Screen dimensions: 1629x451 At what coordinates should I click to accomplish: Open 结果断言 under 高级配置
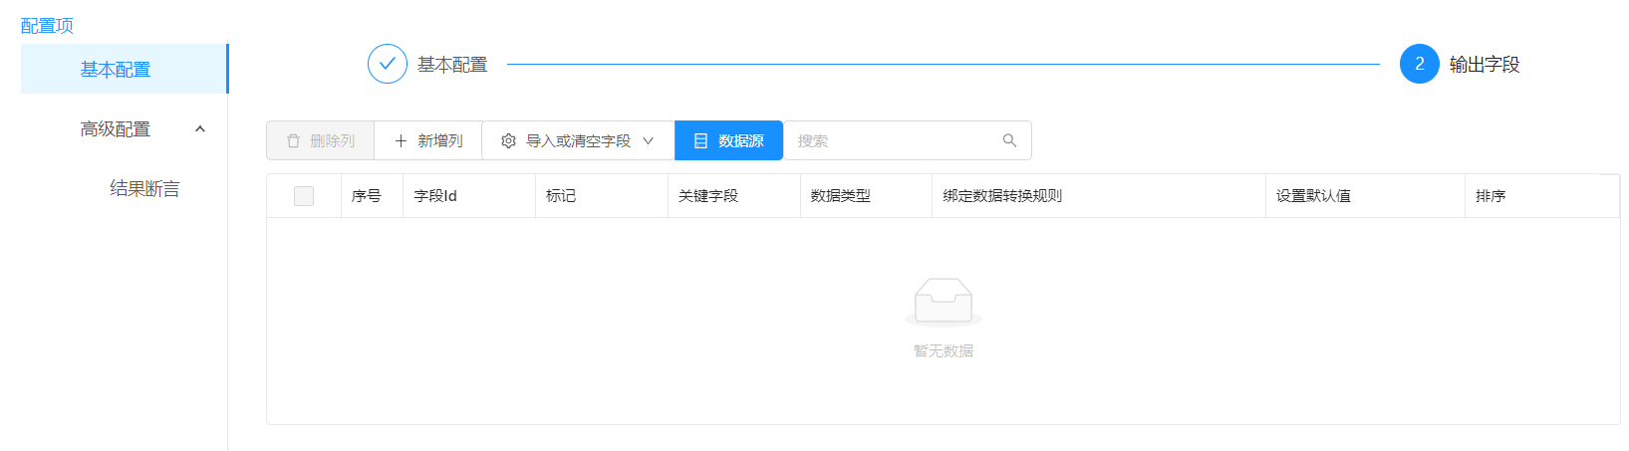tap(144, 189)
